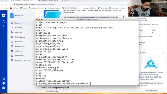Click the Pipelines icon
The height and width of the screenshot is (94, 167).
12,42
